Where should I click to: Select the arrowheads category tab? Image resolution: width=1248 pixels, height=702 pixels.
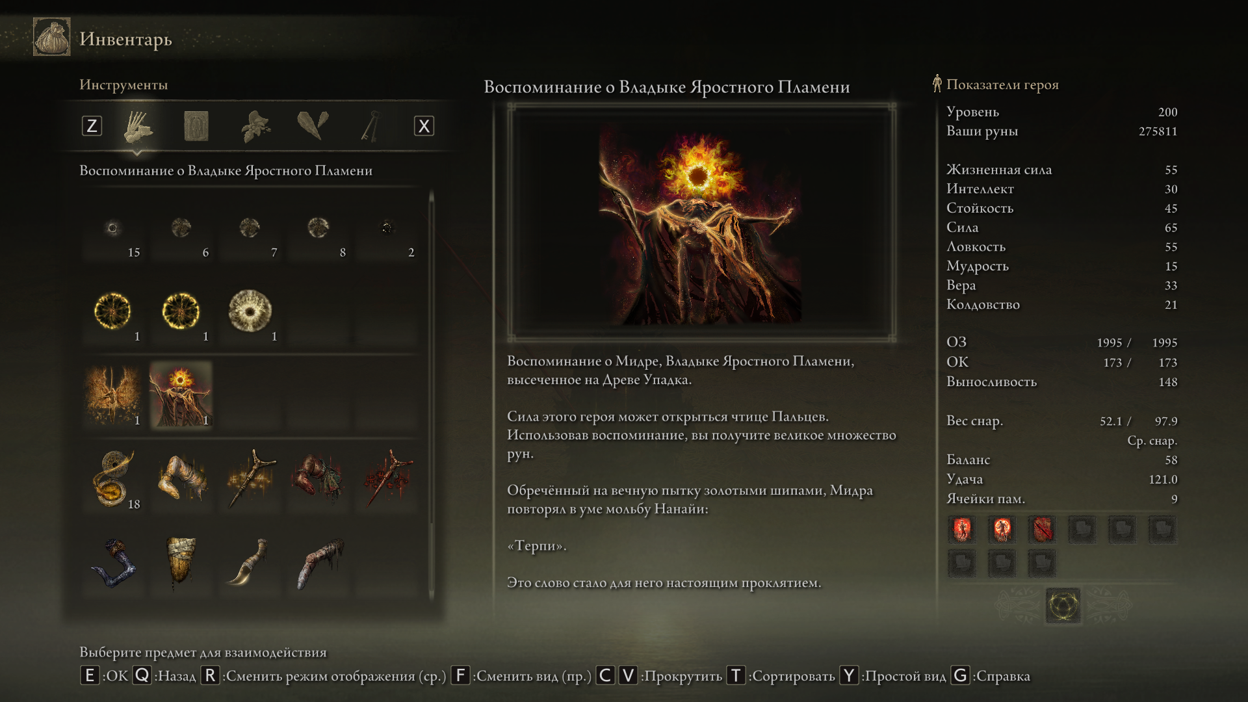point(313,125)
